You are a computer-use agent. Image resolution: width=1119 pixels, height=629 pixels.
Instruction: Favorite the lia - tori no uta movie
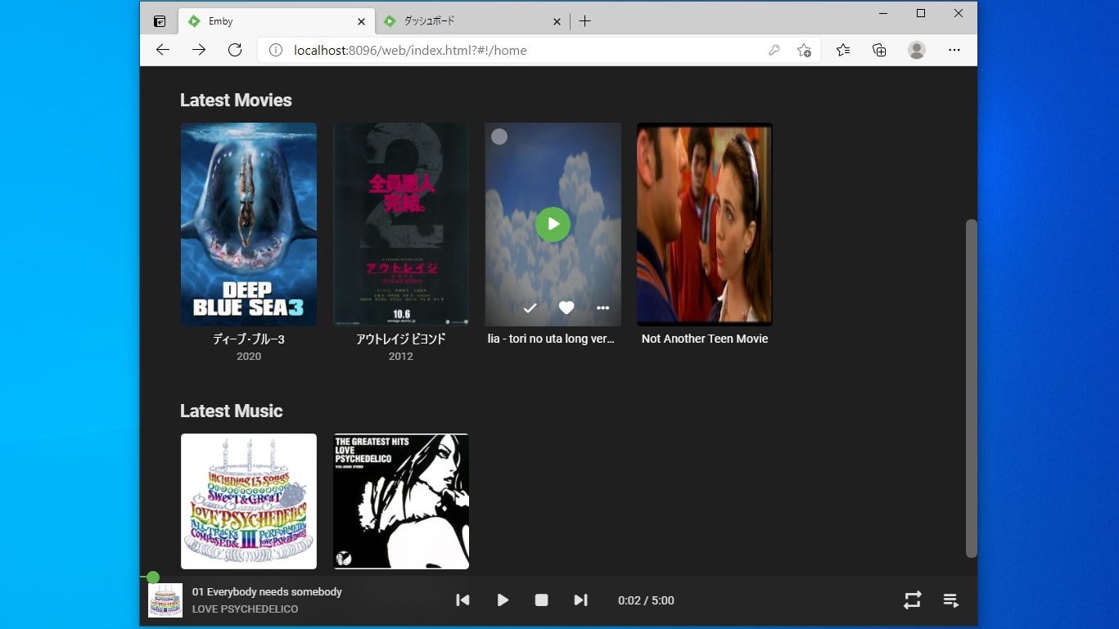566,308
